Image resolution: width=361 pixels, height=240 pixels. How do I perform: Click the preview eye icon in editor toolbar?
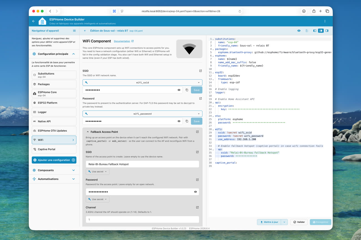(x=299, y=31)
